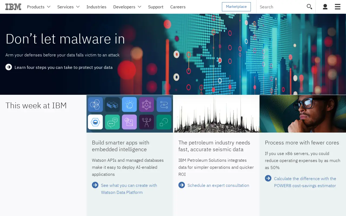
Task: Expand the Services dropdown chevron
Action: point(78,7)
